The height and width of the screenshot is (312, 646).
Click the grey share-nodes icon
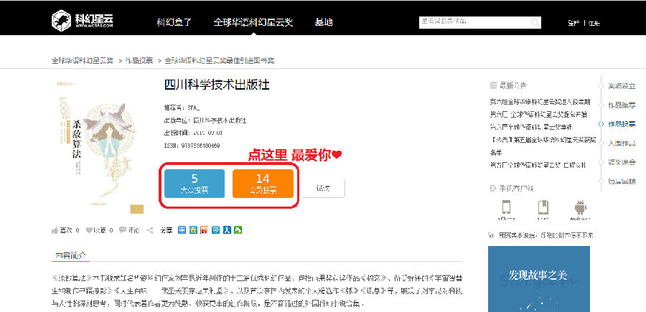tap(150, 230)
